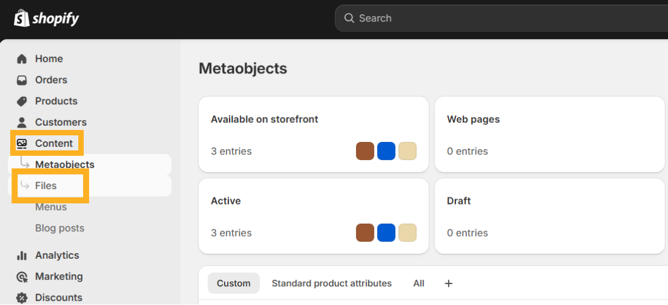Click the blue swatch in Available on storefront
Screen dimensions: 668x305
(x=386, y=151)
